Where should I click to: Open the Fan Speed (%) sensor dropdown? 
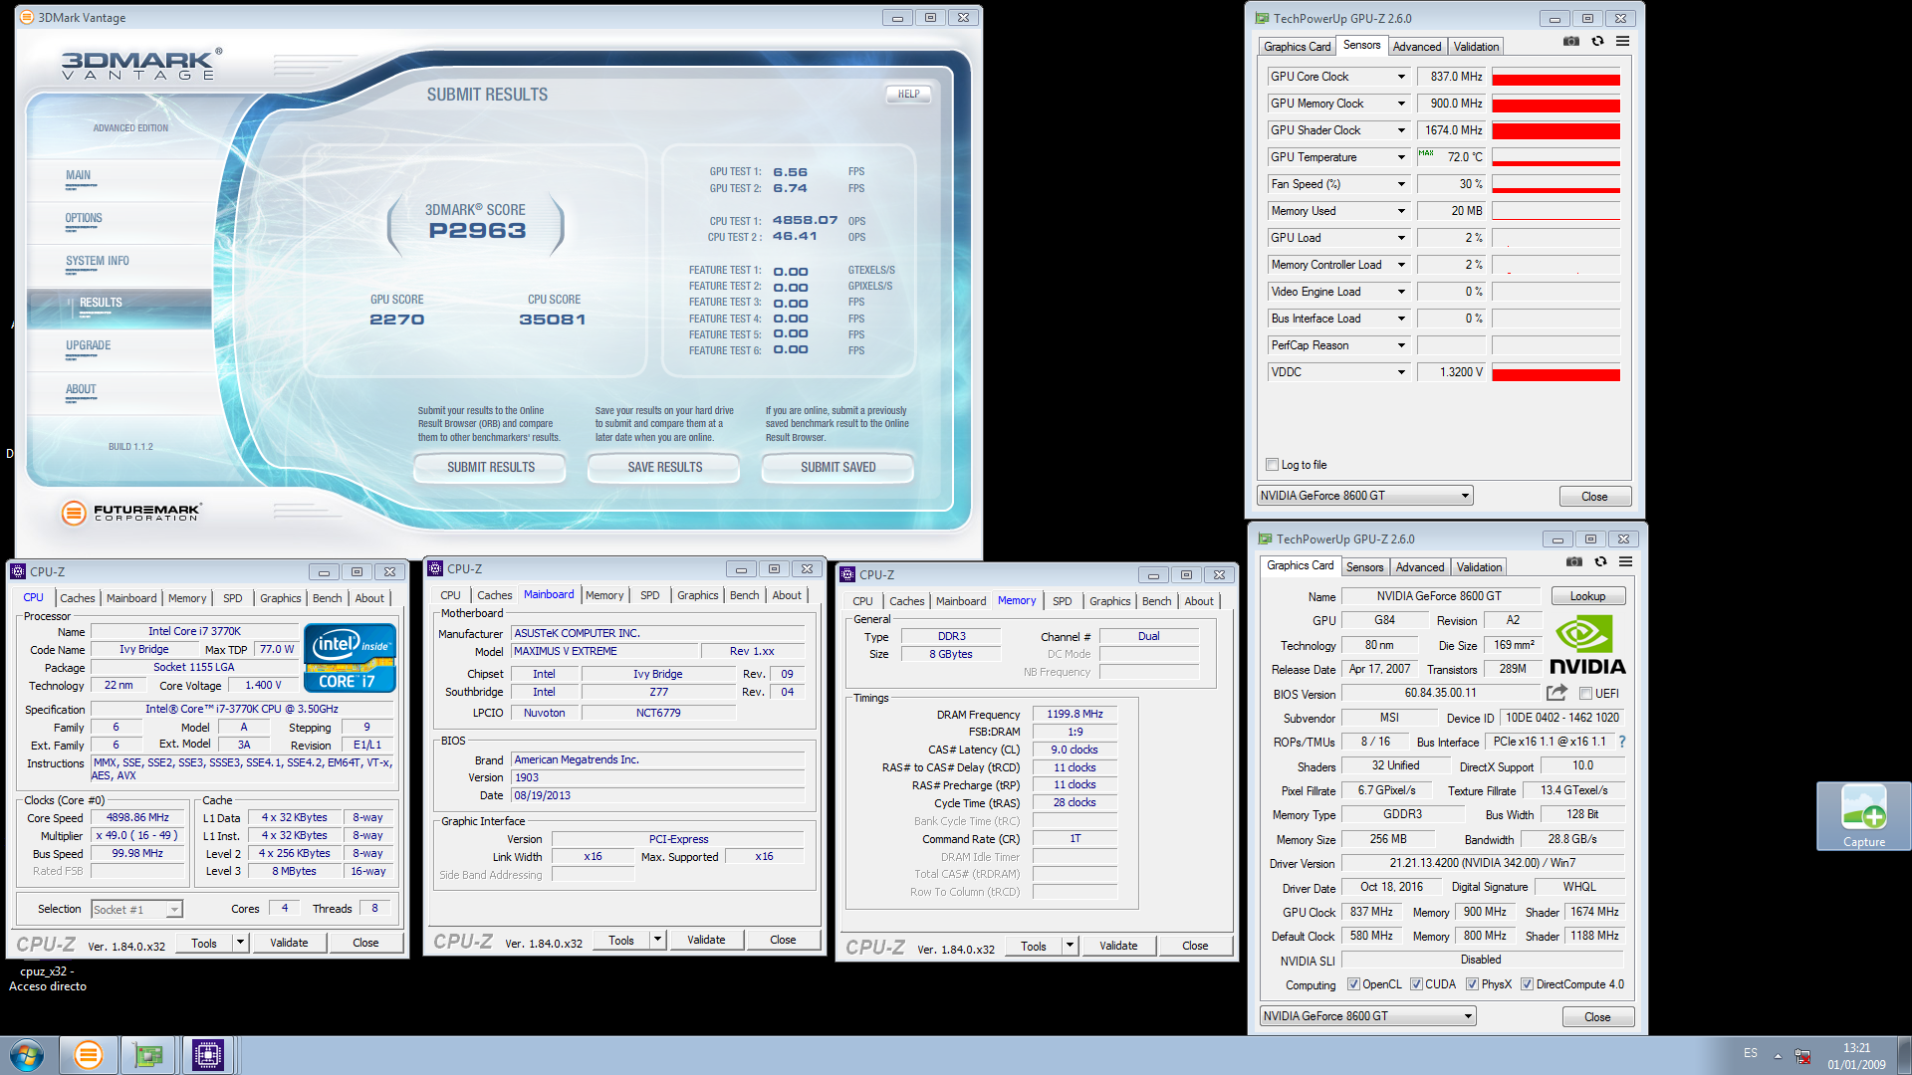(x=1401, y=184)
